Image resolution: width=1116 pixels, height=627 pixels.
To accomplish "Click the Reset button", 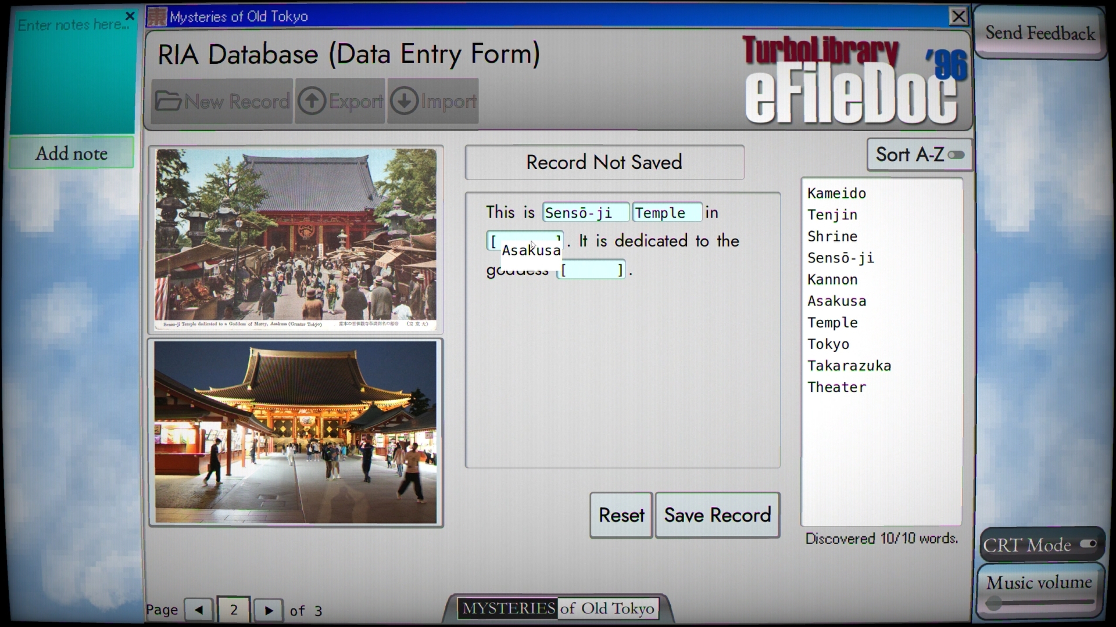I will pos(621,516).
